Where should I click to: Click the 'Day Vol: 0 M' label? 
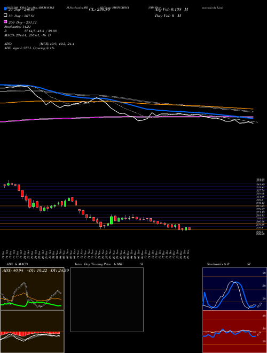tap(168, 16)
